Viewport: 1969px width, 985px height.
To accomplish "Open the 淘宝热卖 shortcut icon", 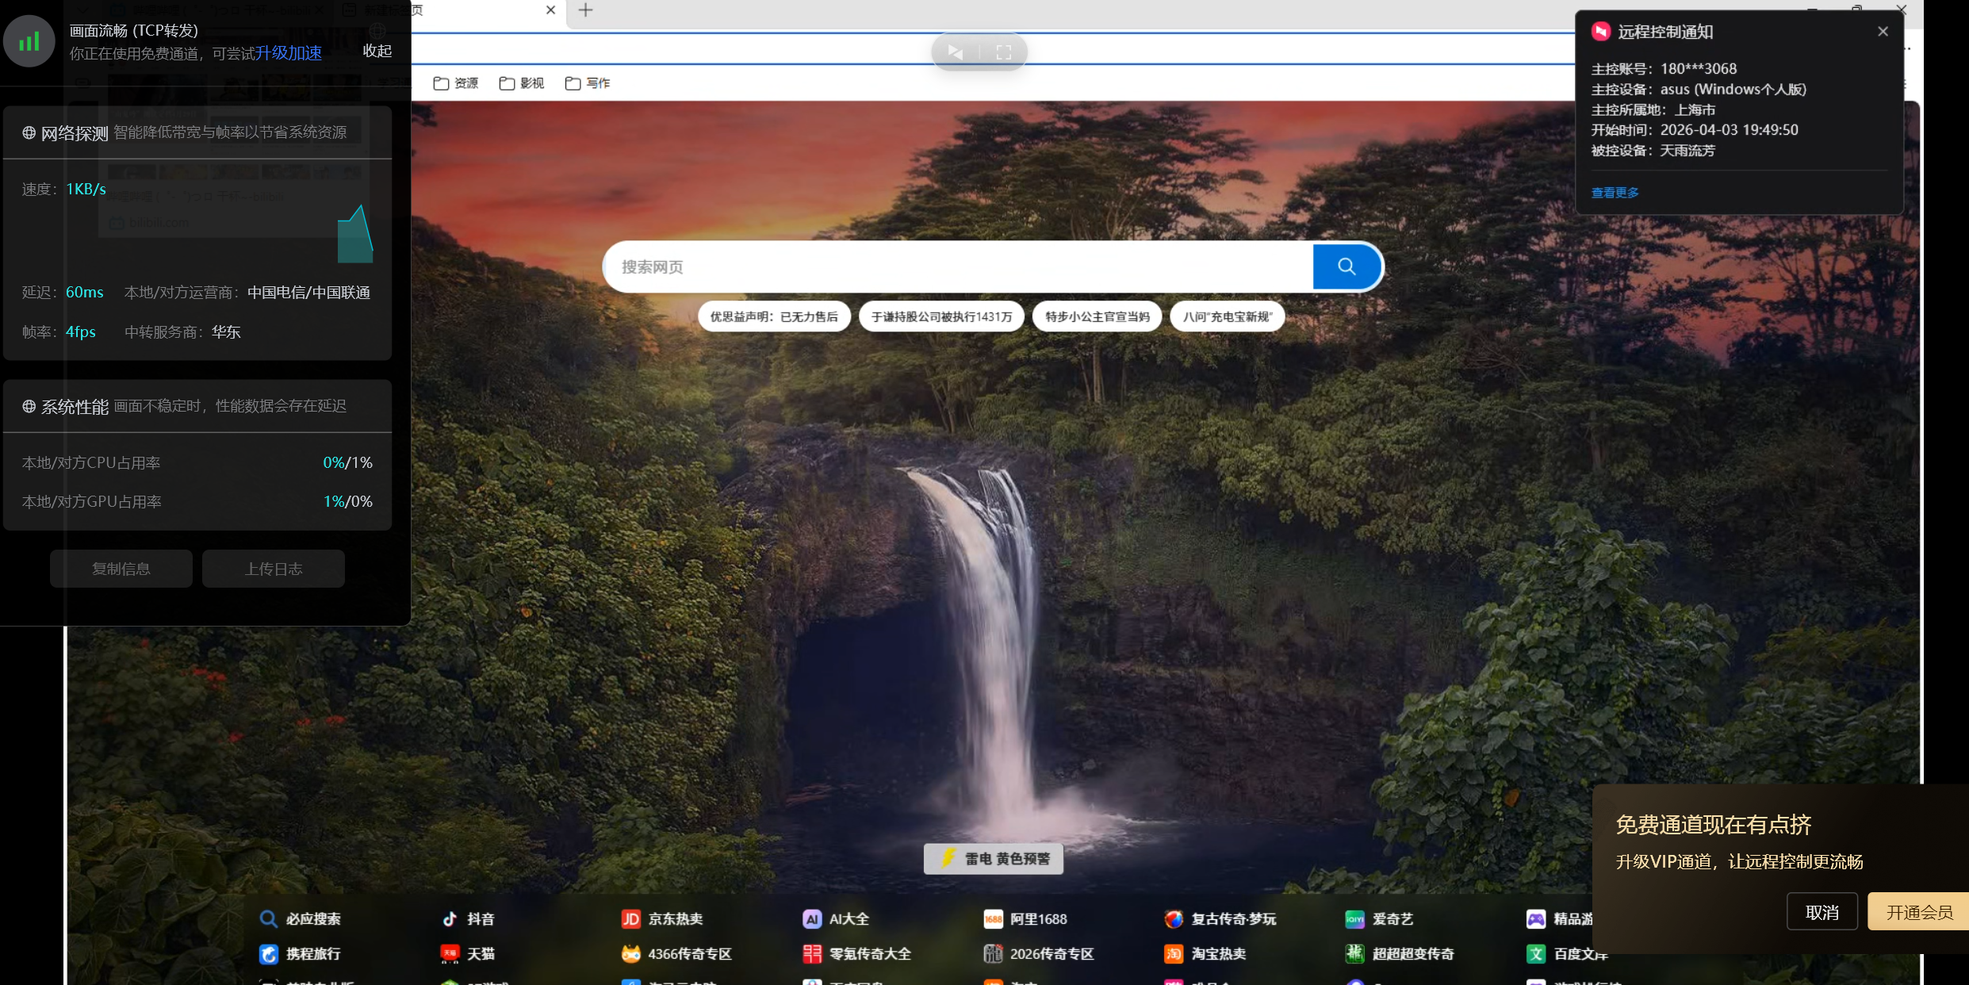I will click(x=1174, y=953).
